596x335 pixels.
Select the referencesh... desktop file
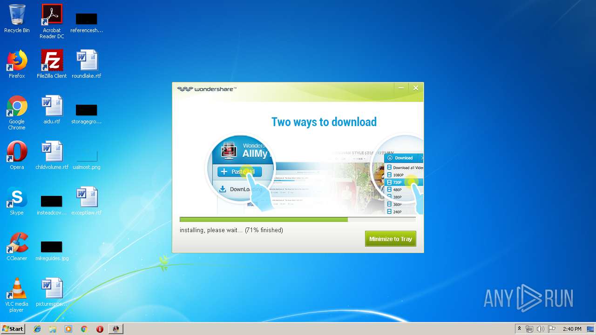87,22
